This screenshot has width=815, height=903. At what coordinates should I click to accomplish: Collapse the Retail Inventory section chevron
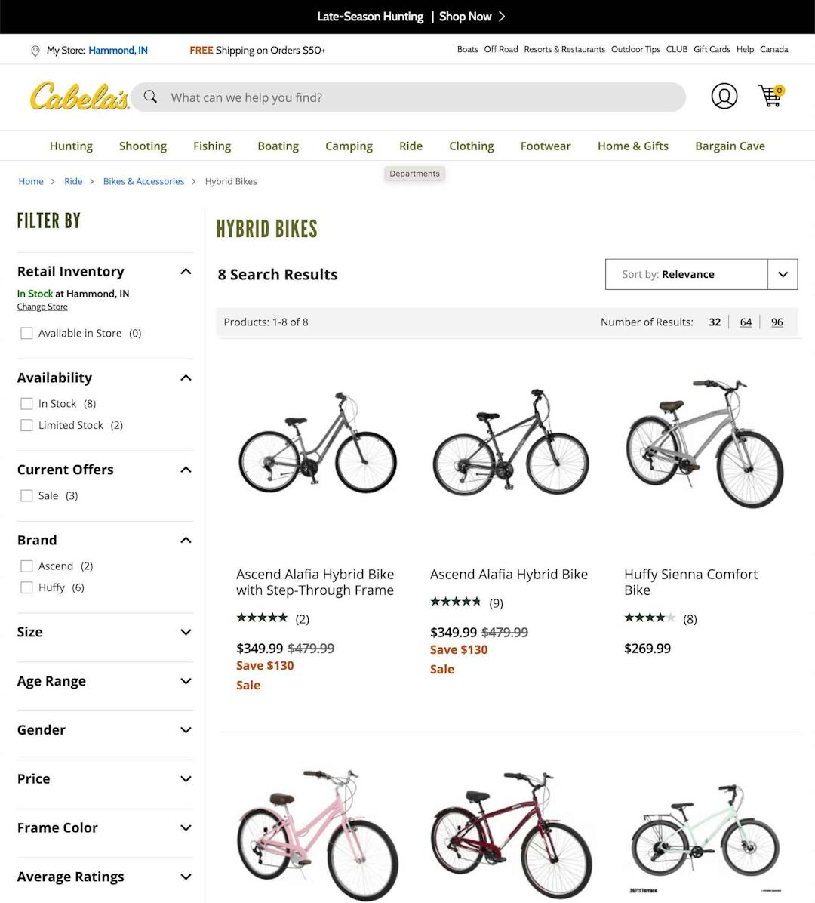(186, 271)
